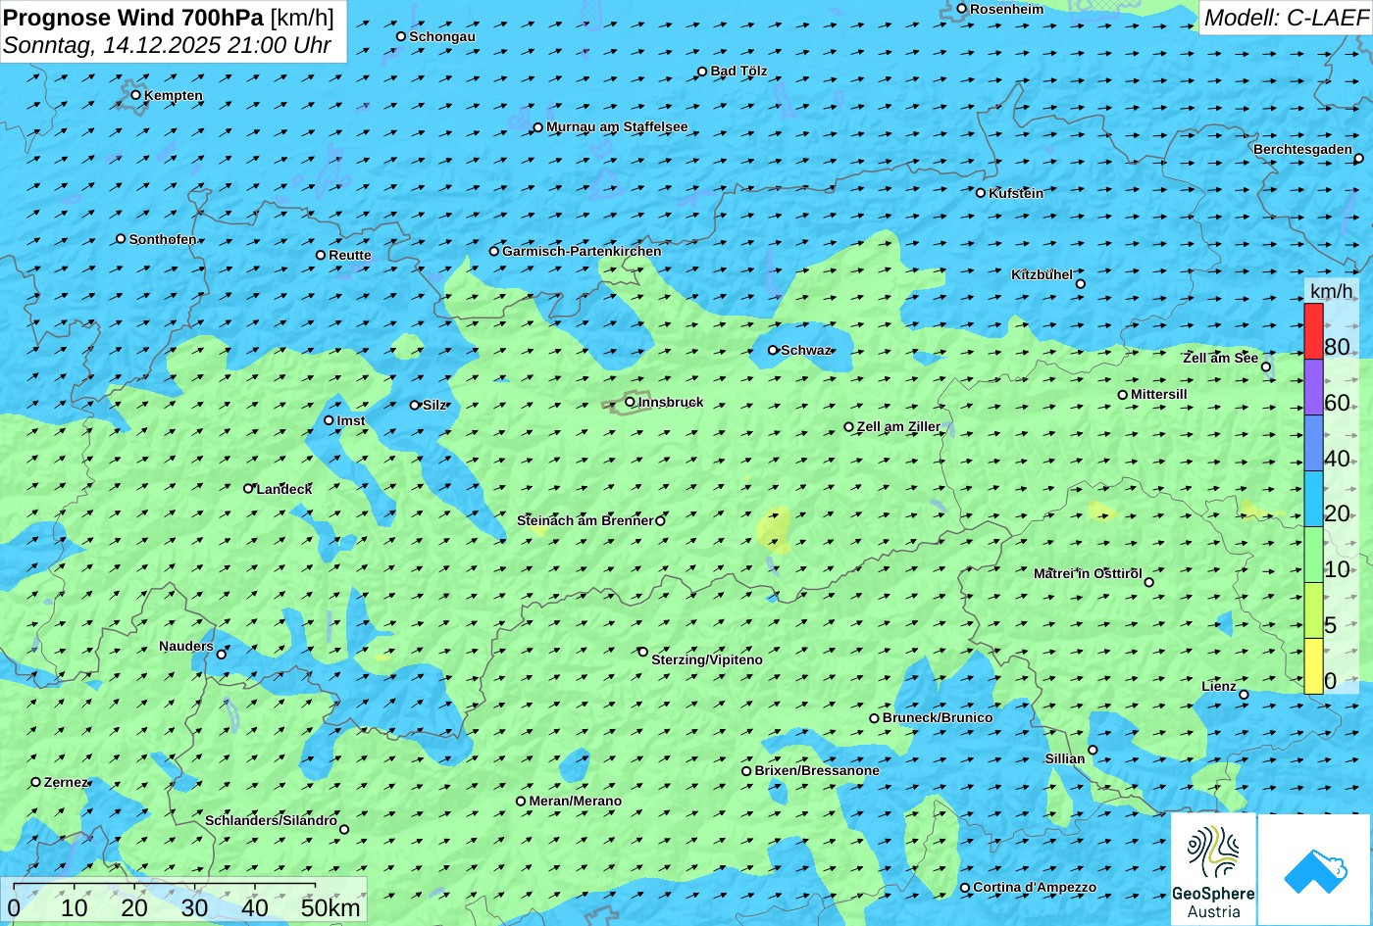Click the 'Sterzing/Vipiteno' label
Image resolution: width=1373 pixels, height=926 pixels.
[x=707, y=659]
